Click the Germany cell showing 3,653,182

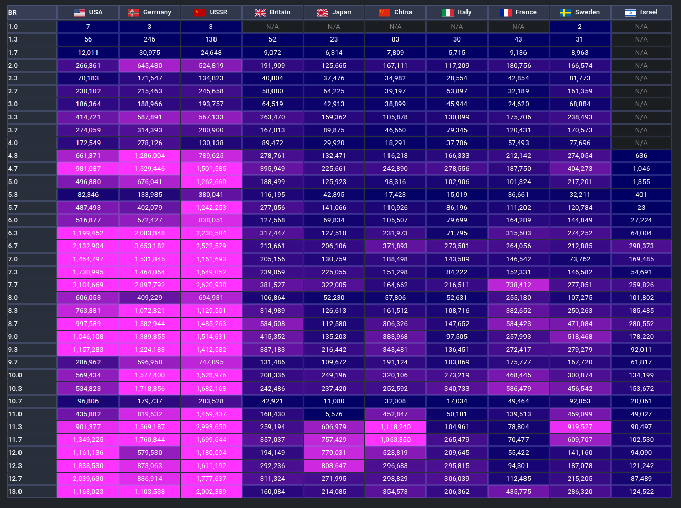coord(149,246)
